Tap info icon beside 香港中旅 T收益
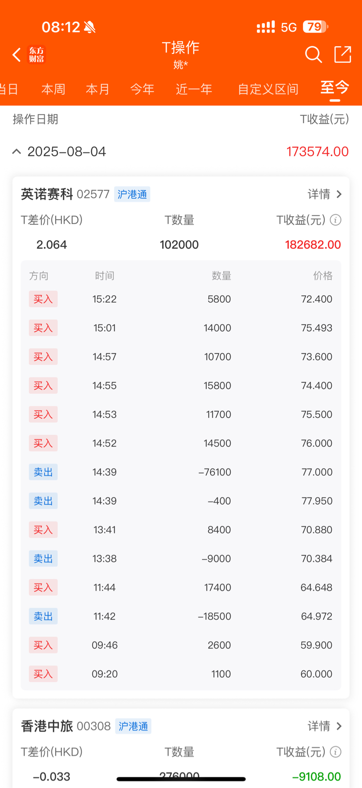The image size is (362, 788). point(336,752)
